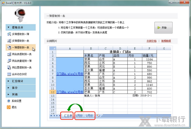191x129 pixels.
Task: Click the title text Excel汇总大师 - V1.6.0
Action: 18,3
